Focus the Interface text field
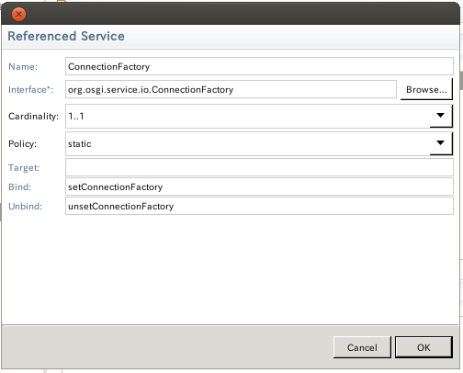Screen dimensions: 463x373 pos(231,89)
